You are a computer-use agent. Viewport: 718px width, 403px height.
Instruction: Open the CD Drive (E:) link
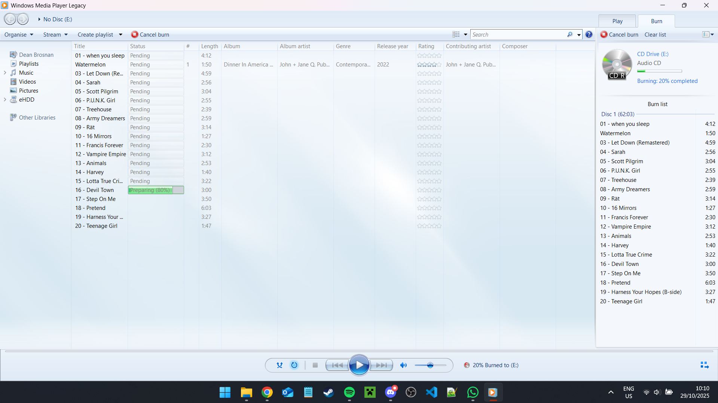(653, 54)
